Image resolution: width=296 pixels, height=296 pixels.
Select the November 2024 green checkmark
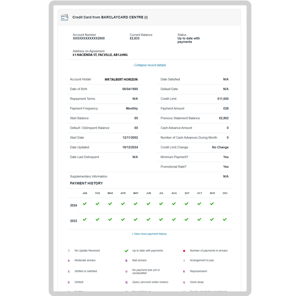click(x=212, y=204)
